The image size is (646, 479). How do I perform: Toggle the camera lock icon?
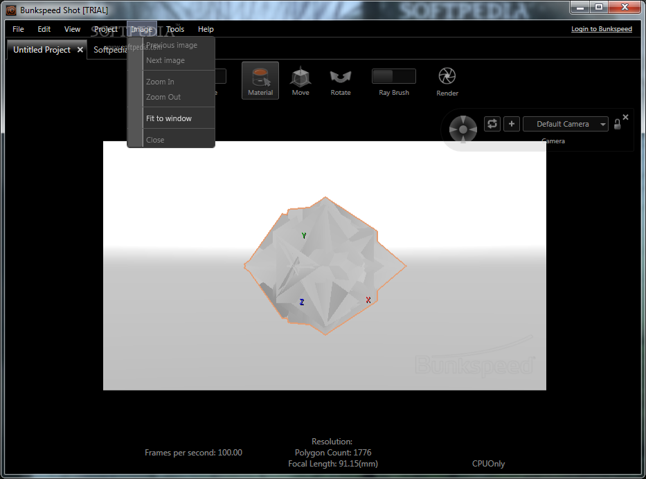point(617,124)
